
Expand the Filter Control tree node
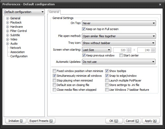pyautogui.click(x=7, y=31)
